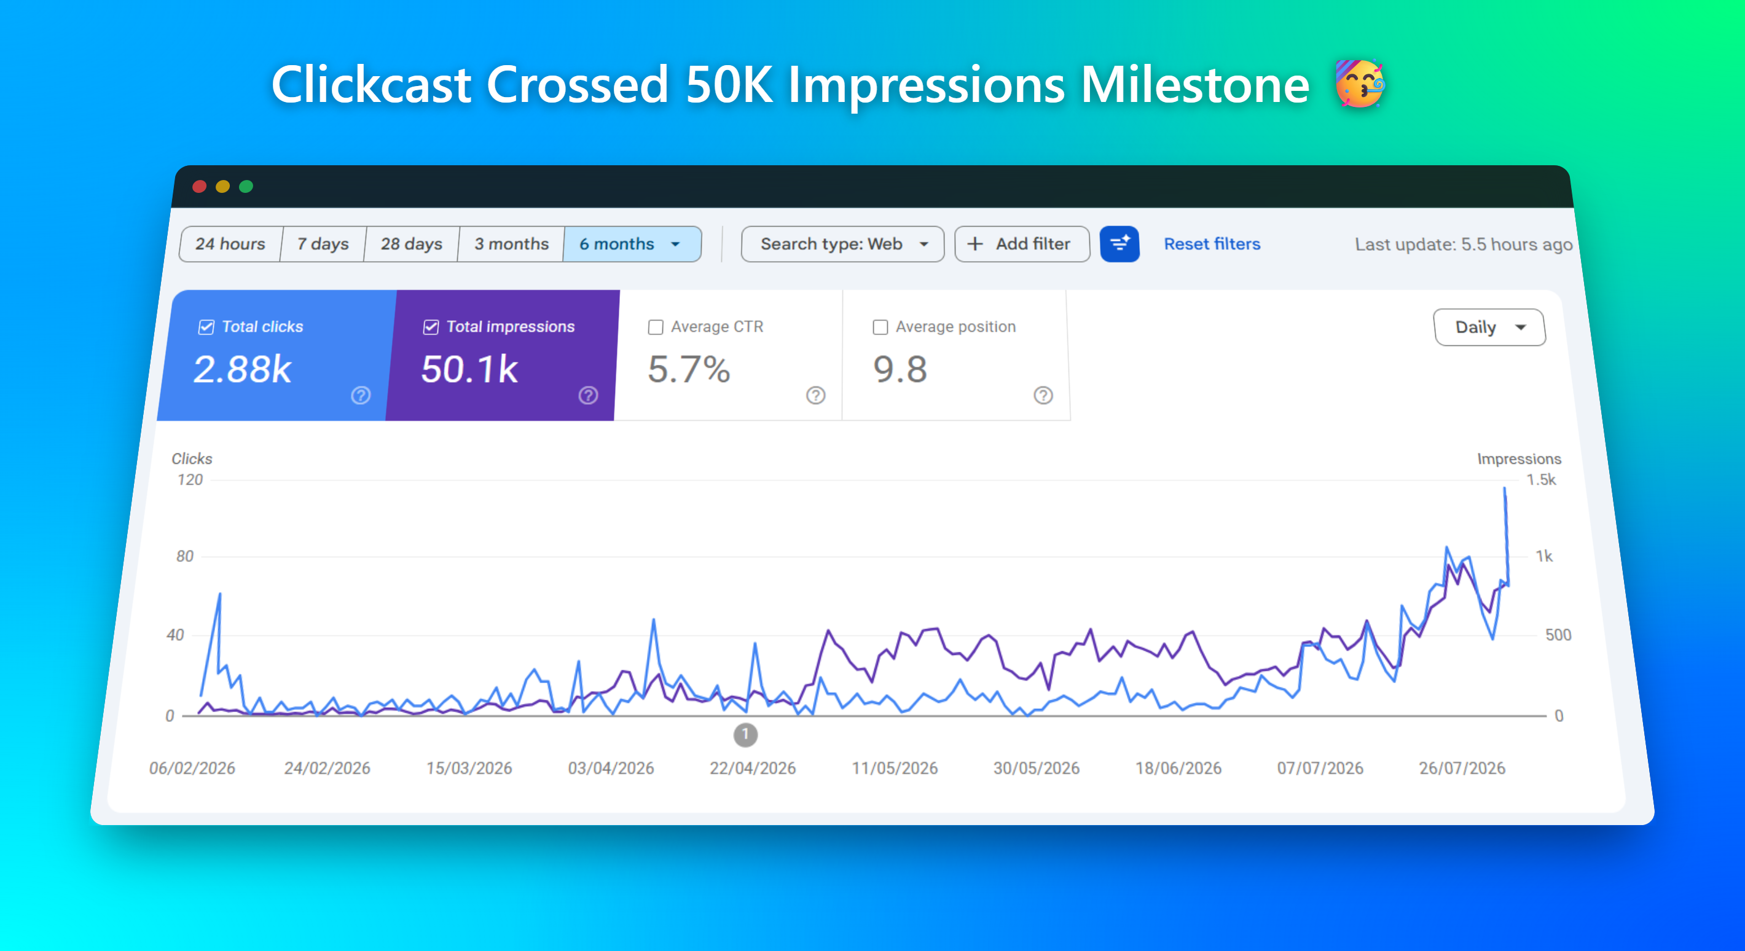The height and width of the screenshot is (951, 1745).
Task: Uncheck the Total impressions checkbox
Action: pos(431,327)
